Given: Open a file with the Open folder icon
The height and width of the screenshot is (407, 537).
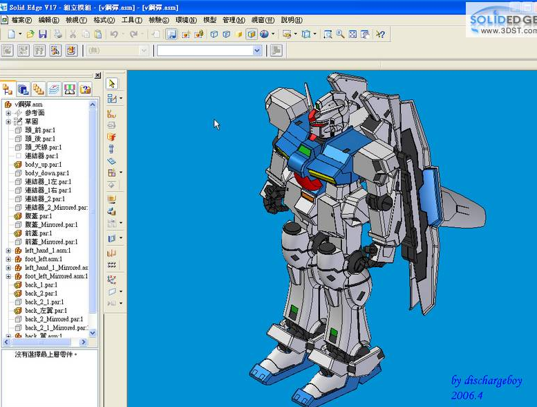Looking at the screenshot, I should (x=30, y=34).
